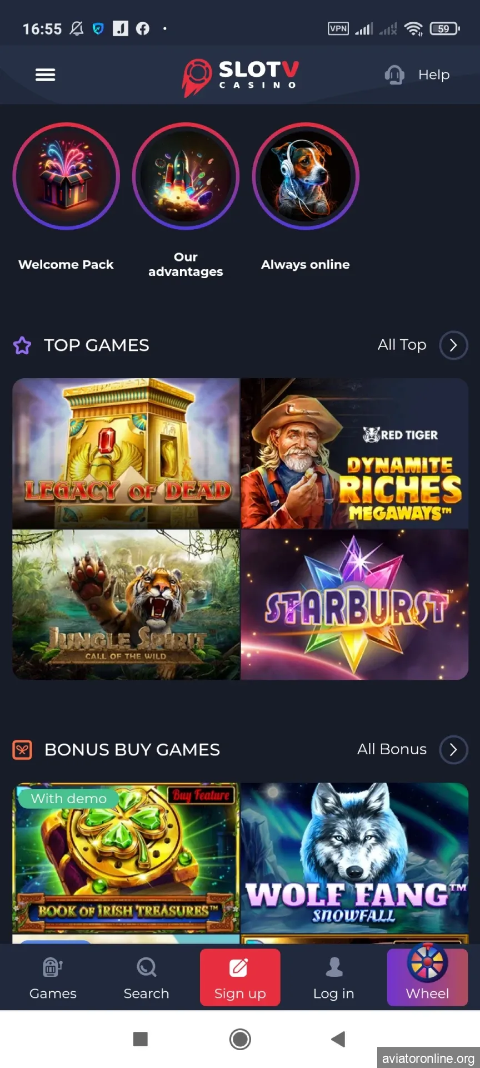Tap the Bonus Buy Games section icon
Image resolution: width=480 pixels, height=1068 pixels.
pos(22,750)
